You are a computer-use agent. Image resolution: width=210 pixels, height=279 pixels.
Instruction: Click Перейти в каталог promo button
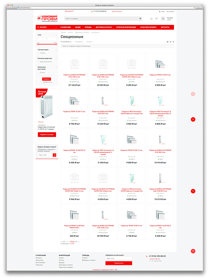pos(47,135)
